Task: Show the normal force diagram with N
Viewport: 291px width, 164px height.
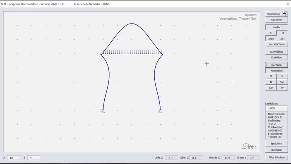Action: click(271, 82)
